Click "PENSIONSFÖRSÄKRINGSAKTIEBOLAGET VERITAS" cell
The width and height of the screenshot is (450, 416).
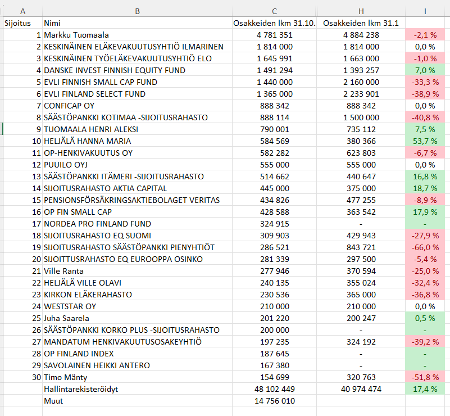[x=137, y=200]
